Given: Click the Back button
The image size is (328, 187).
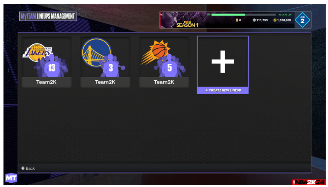Looking at the screenshot, I should coord(28,168).
